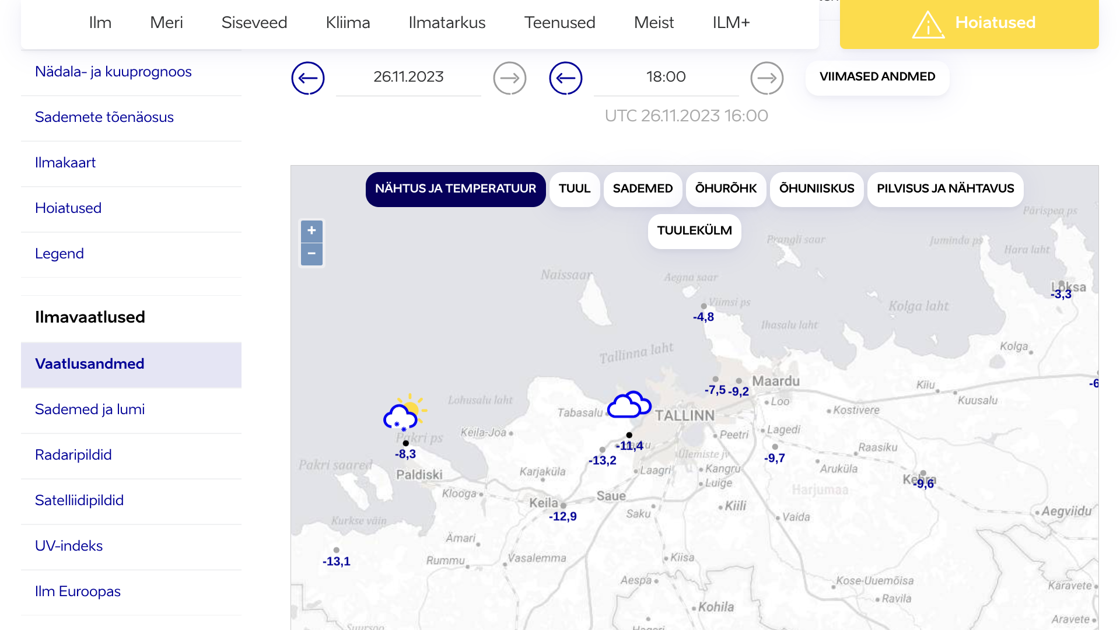
Task: Click previous date arrow icon
Action: coord(308,78)
